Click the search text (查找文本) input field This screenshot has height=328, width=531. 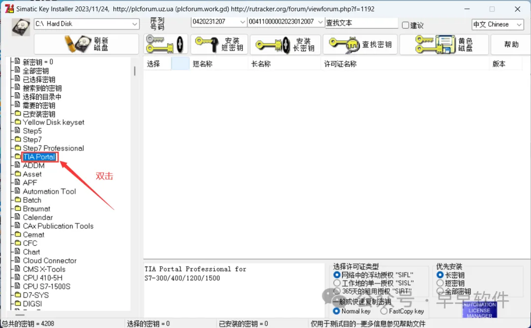point(361,23)
